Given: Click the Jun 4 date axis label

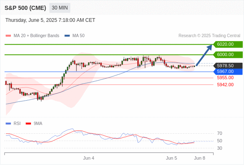Looking at the screenshot, I should [x=89, y=158].
